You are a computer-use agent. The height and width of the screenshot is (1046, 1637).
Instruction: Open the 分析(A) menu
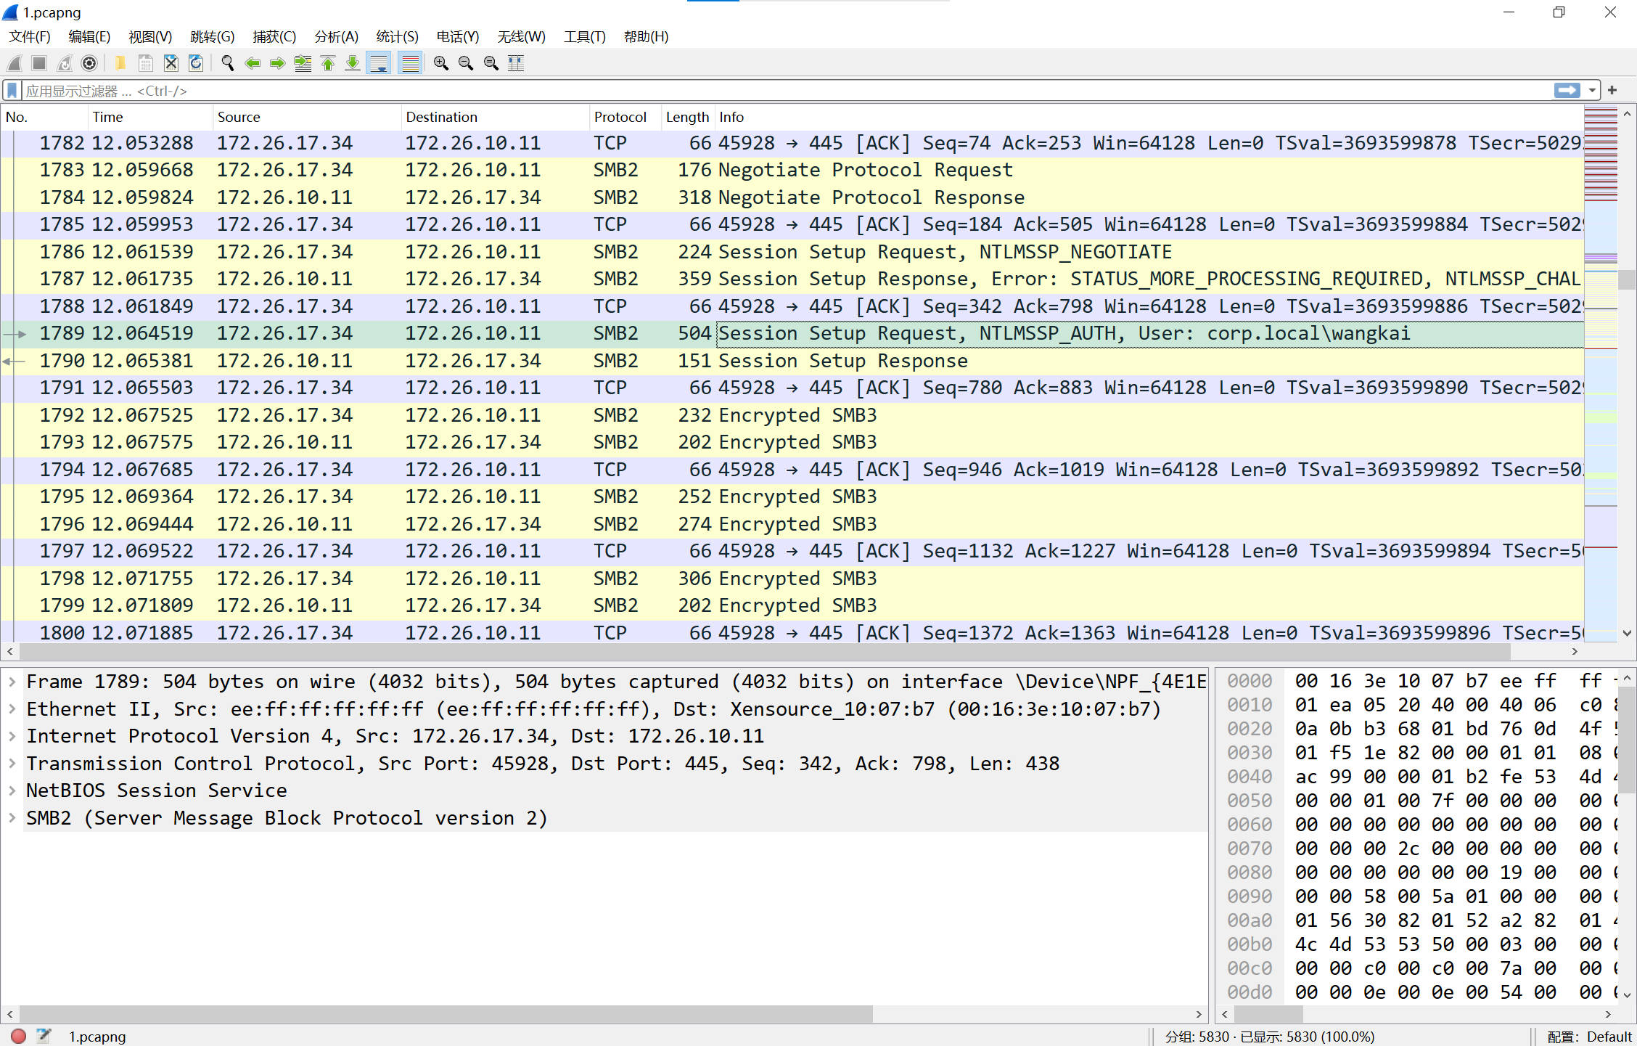pos(337,36)
